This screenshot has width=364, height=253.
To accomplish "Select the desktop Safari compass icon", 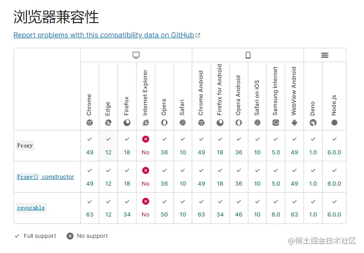I will click(x=183, y=123).
